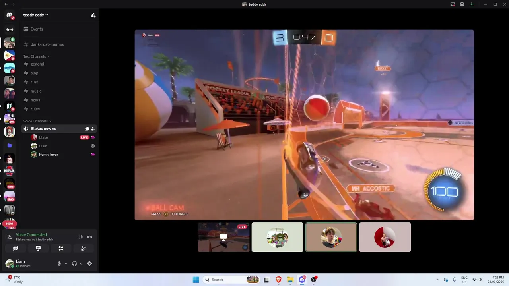Open the clown mascot server icon
The height and width of the screenshot is (286, 509).
click(10, 132)
